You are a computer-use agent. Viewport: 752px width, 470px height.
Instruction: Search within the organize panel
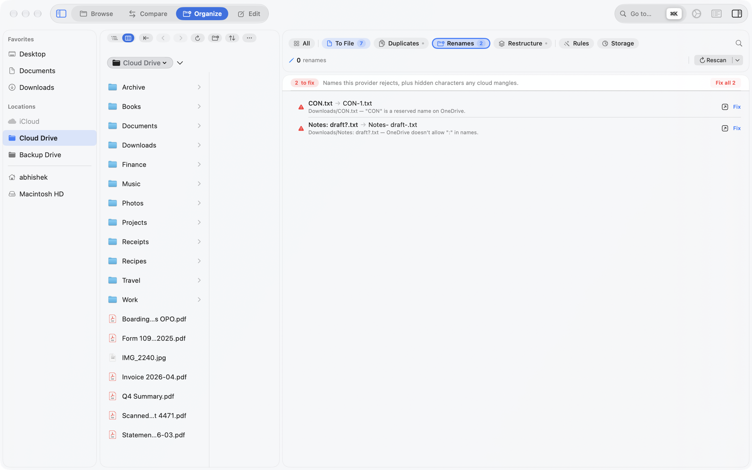(738, 43)
